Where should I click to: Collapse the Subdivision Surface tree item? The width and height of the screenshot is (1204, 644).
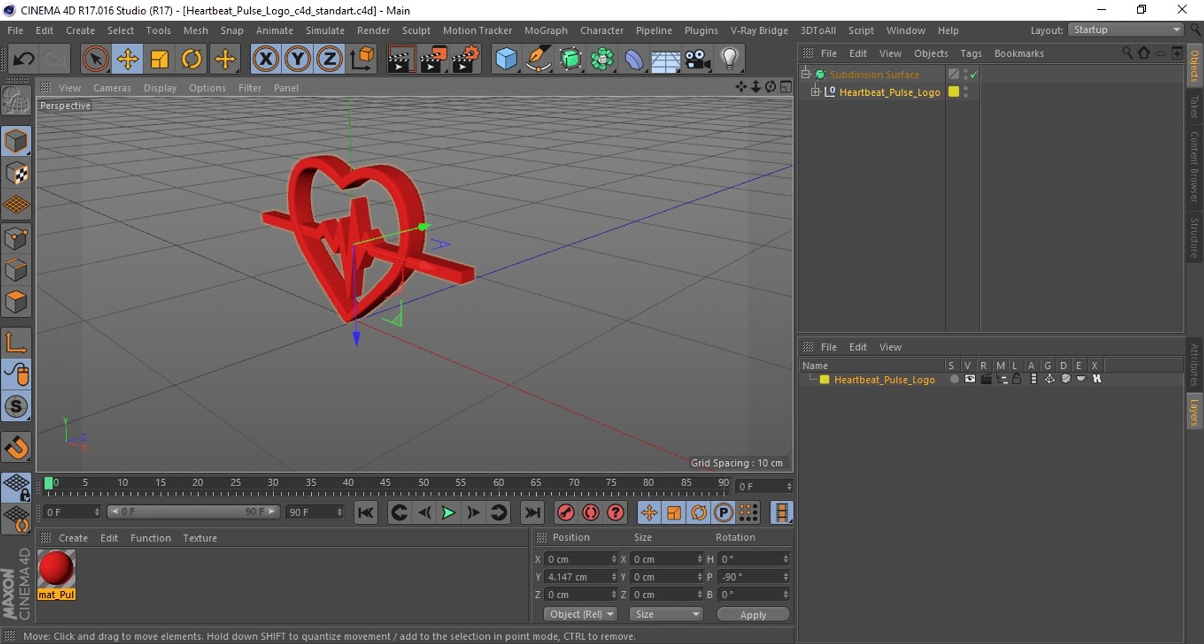pos(806,74)
